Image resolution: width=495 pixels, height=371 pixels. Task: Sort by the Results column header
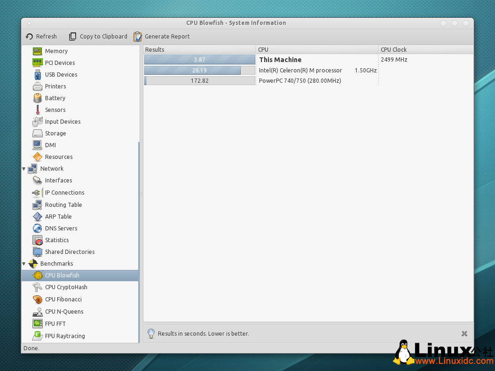pyautogui.click(x=199, y=49)
